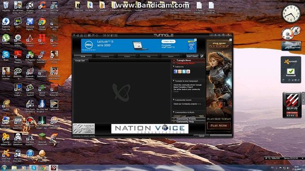Open Star Wars Battlefront stormtrooper shortcut
305x171 pixels.
(18, 139)
